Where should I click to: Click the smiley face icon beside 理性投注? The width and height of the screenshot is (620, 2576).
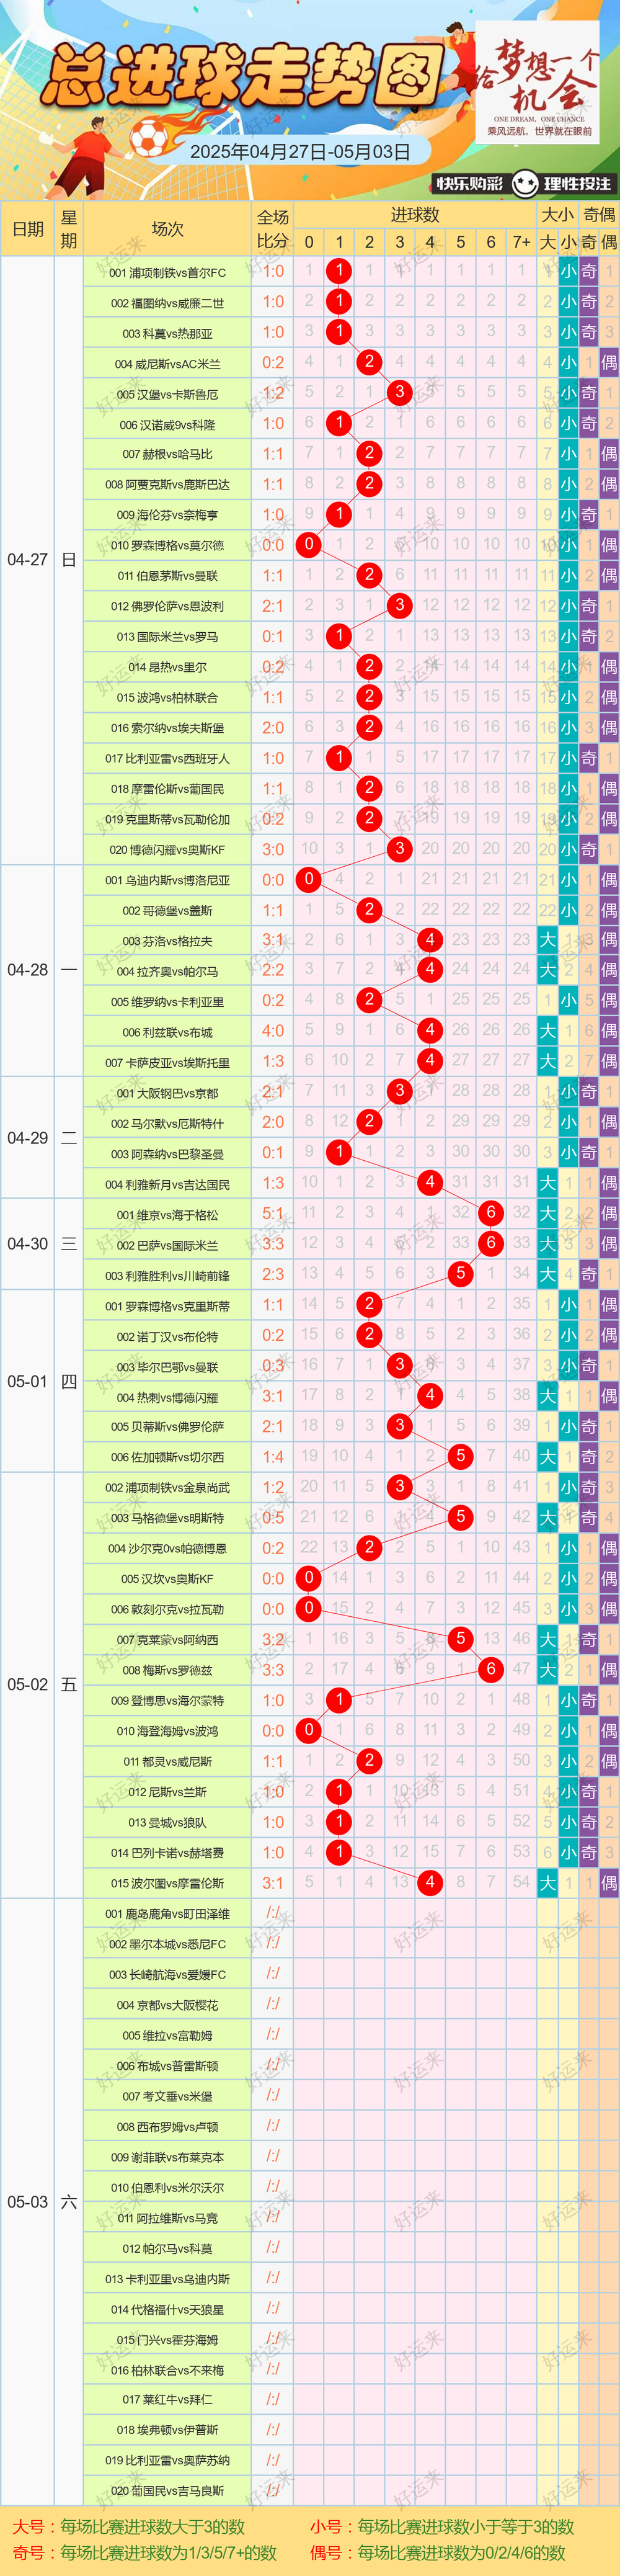[525, 184]
